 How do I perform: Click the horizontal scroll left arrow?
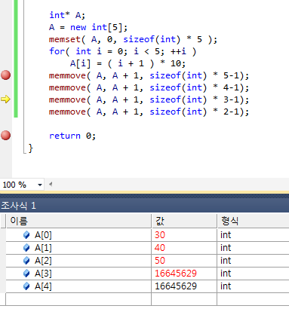click(x=51, y=185)
